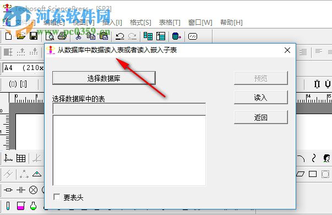
Task: Select the round flask with green liquid
Action: tap(33, 206)
